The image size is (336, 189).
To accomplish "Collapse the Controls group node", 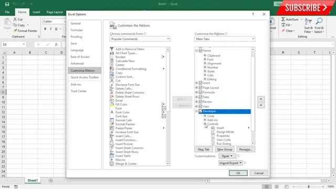I will click(205, 124).
